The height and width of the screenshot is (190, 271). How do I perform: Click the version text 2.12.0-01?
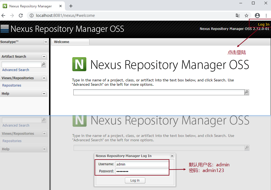click(261, 29)
